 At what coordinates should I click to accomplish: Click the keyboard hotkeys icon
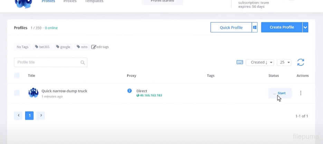pyautogui.click(x=240, y=62)
